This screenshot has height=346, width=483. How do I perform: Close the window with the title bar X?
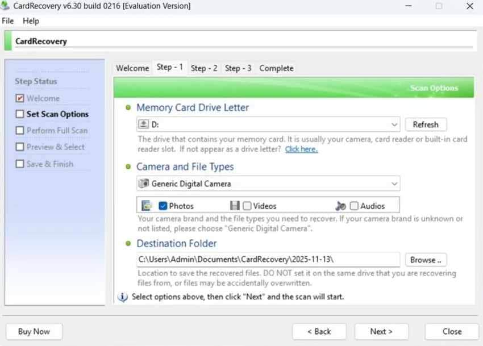coord(470,6)
